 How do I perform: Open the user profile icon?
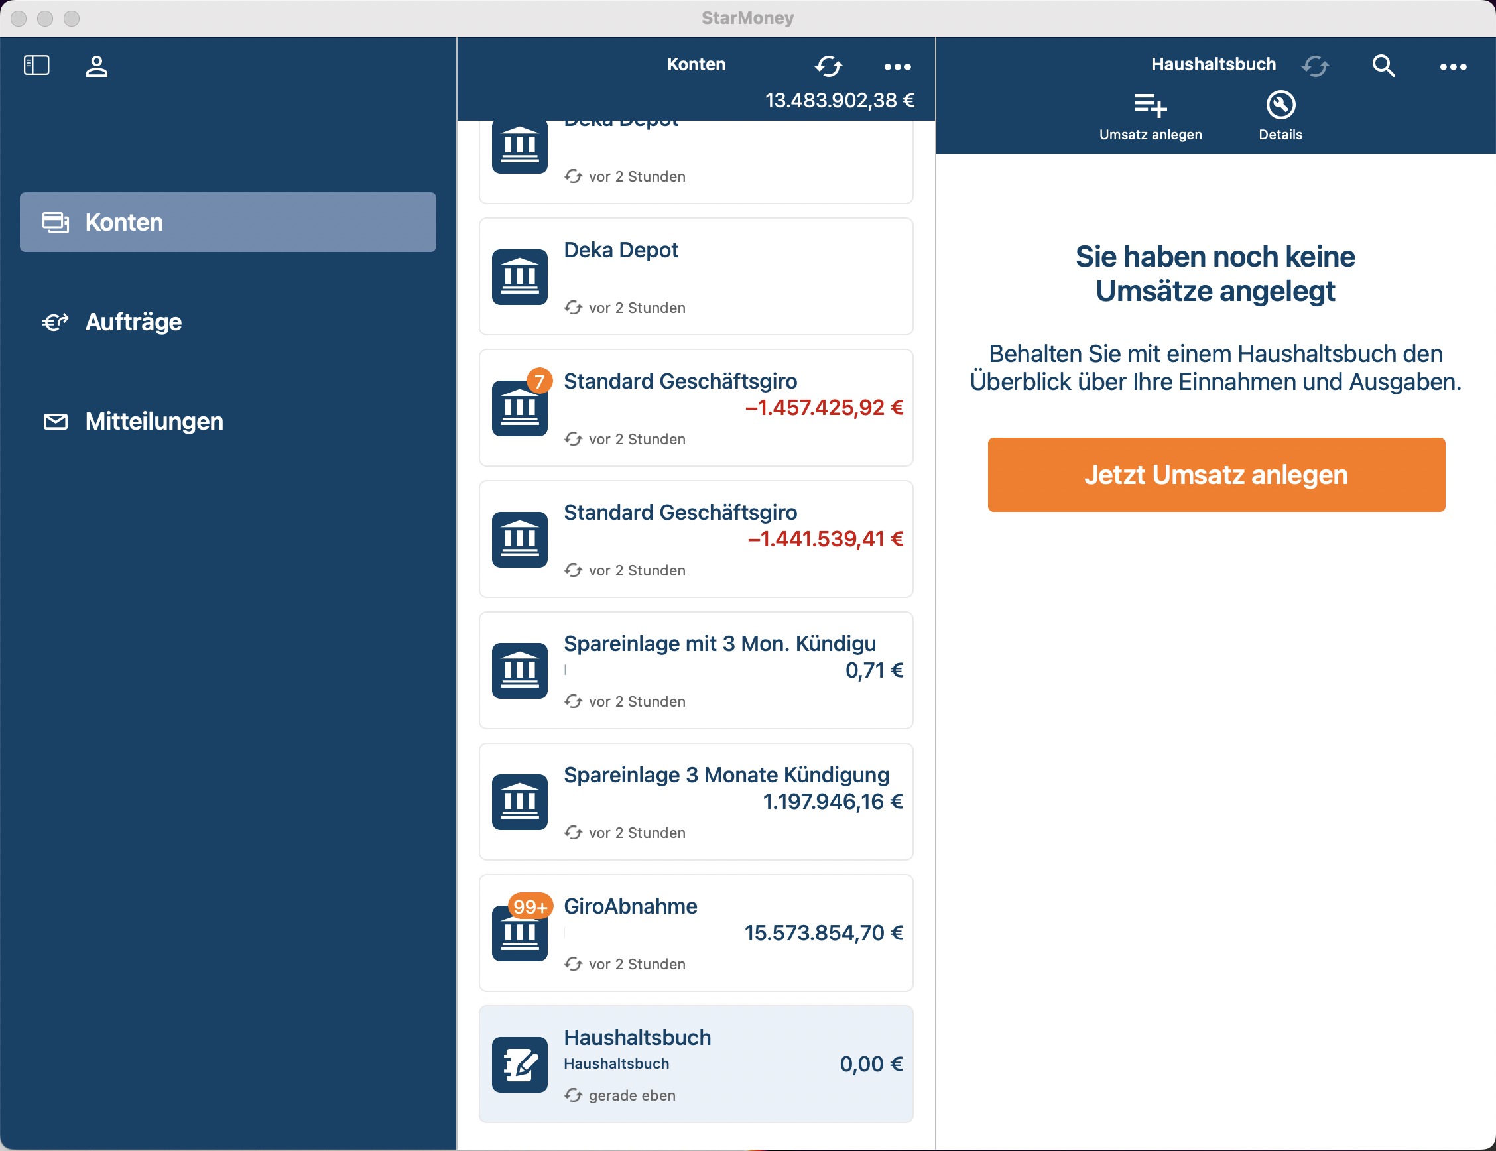coord(97,66)
